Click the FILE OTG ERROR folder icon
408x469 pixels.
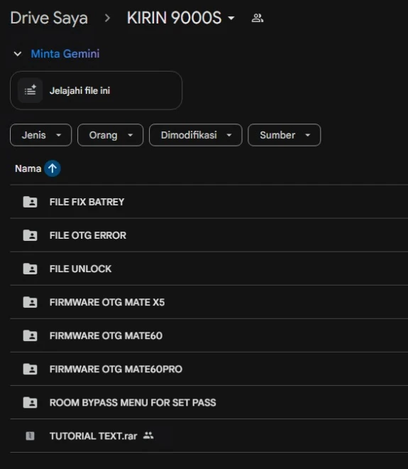pyautogui.click(x=31, y=235)
